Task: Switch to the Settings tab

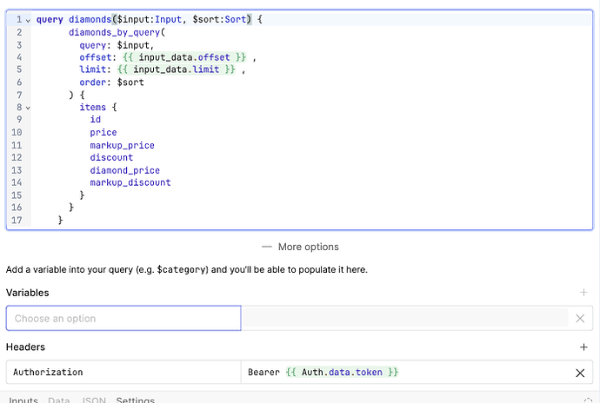Action: (136, 400)
